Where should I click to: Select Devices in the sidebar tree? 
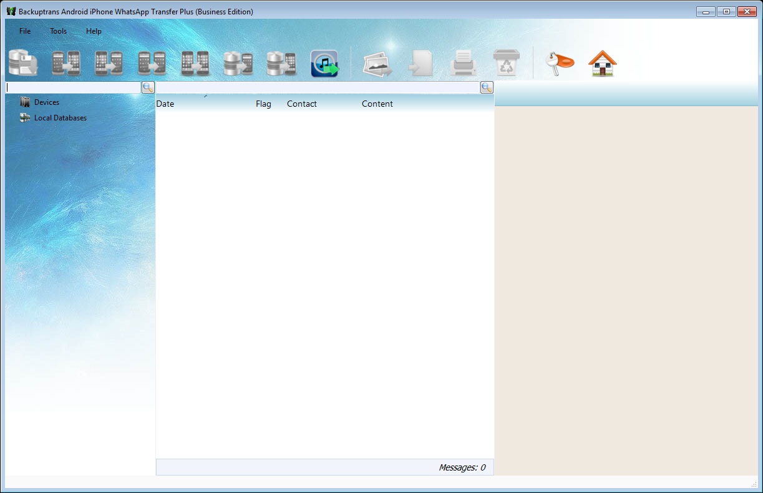47,102
